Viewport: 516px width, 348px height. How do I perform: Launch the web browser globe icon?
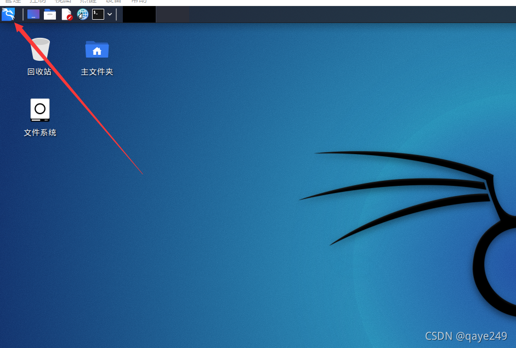click(83, 14)
